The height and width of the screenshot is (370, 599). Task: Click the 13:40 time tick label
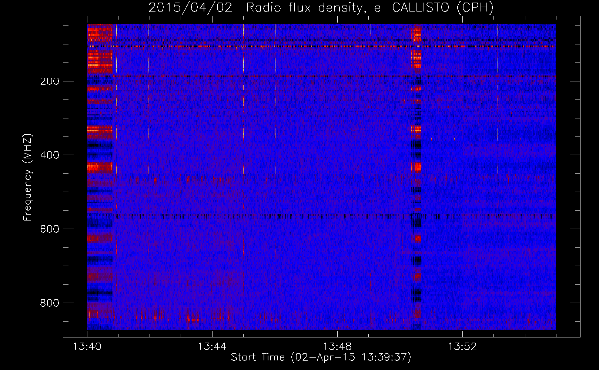click(x=87, y=347)
